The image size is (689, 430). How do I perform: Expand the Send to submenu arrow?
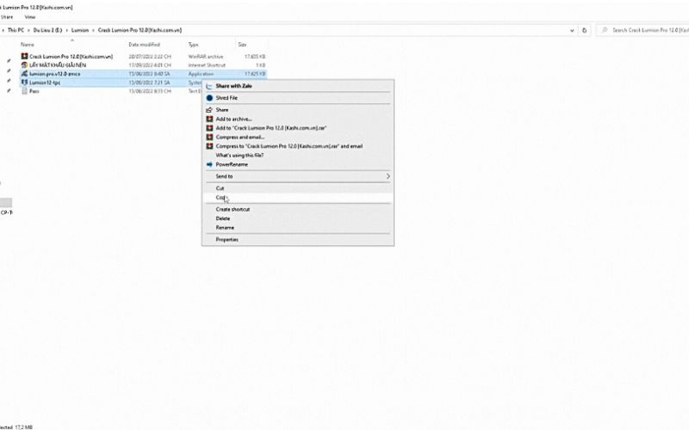(388, 176)
